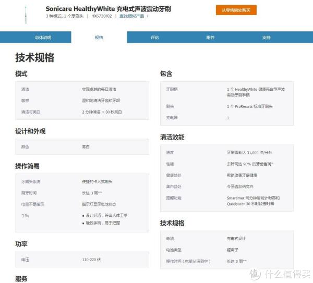Click the 服务 heading at page bottom
313x283 pixels.
[21, 279]
